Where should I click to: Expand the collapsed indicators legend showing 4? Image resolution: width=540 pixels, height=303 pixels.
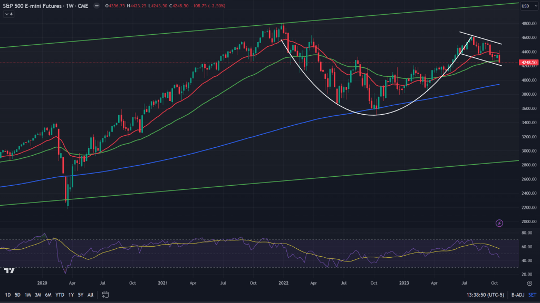[9, 14]
